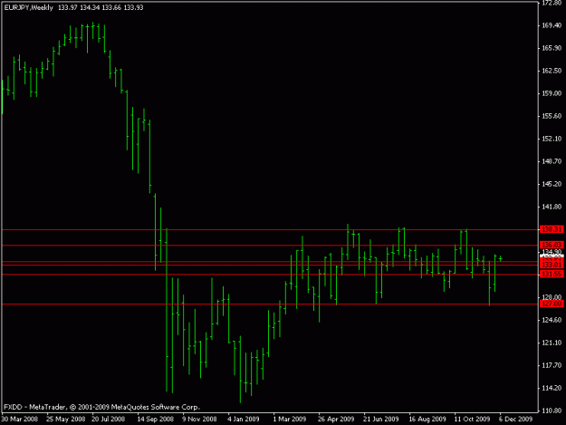
Task: Click the 117.70 price axis label
Action: [x=552, y=365]
